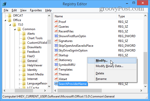Select the Themes value name
150x101 pixels.
coord(64,74)
